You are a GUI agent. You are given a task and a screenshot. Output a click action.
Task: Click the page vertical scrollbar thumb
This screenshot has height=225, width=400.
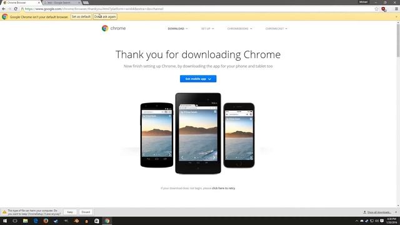point(398,41)
